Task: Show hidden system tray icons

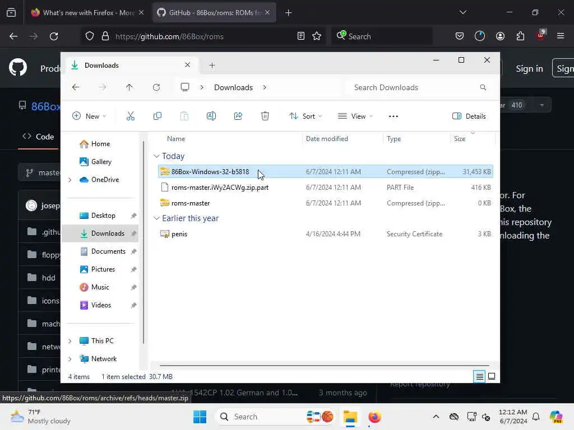Action: coord(436,417)
